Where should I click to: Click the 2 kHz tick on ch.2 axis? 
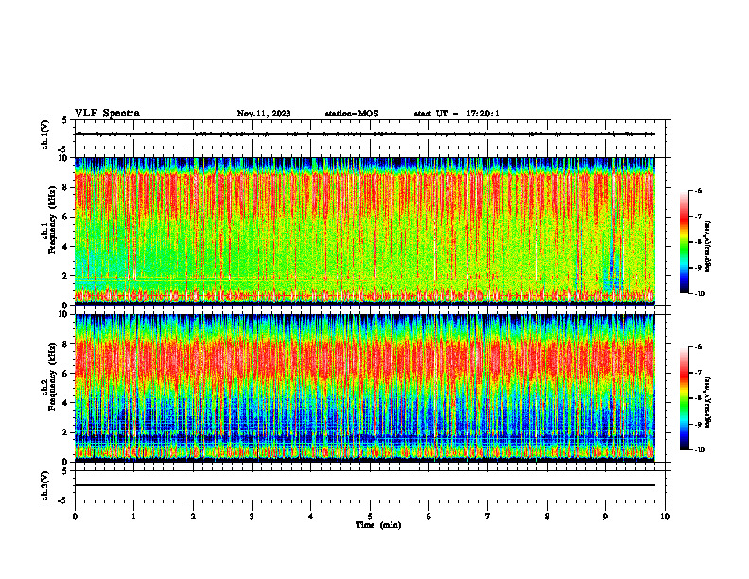pyautogui.click(x=66, y=432)
